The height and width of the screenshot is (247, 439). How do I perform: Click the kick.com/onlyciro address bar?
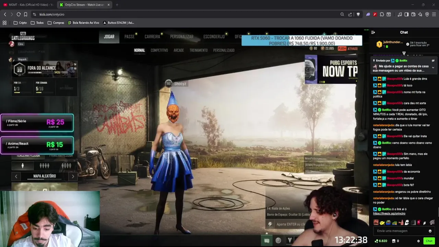(x=185, y=14)
